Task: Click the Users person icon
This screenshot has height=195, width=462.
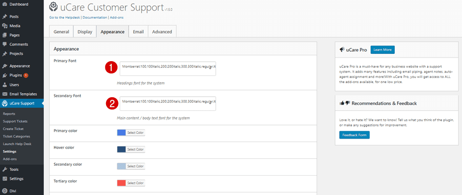Action: pyautogui.click(x=4, y=85)
